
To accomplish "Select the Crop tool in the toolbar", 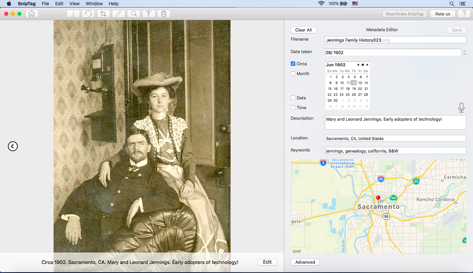I will point(103,13).
